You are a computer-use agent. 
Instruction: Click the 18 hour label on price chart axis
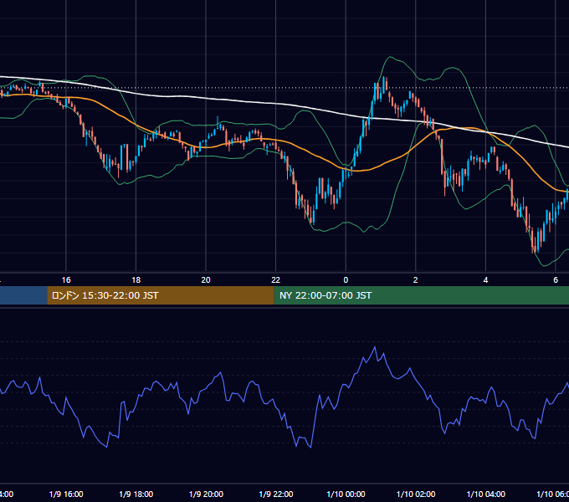[x=136, y=280]
